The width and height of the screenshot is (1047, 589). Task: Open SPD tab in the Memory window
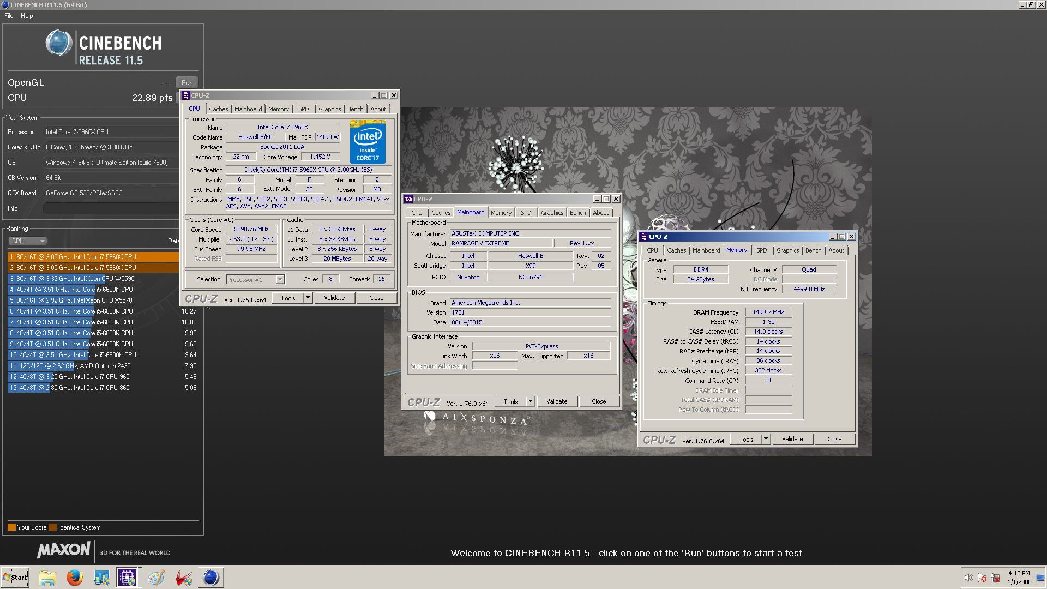click(762, 250)
